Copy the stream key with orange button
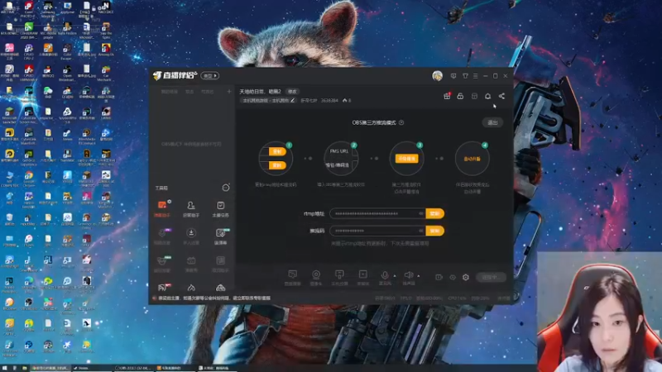This screenshot has width=662, height=372. (x=434, y=231)
